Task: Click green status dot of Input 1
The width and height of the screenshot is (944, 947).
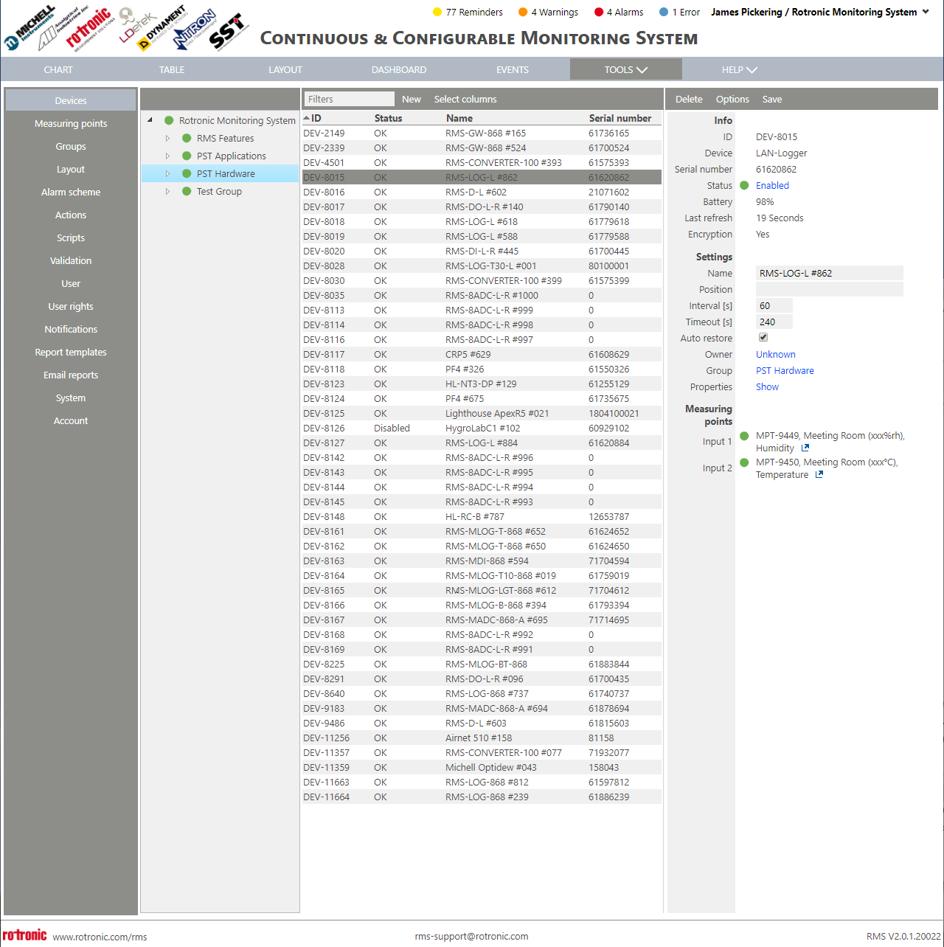Action: point(744,436)
